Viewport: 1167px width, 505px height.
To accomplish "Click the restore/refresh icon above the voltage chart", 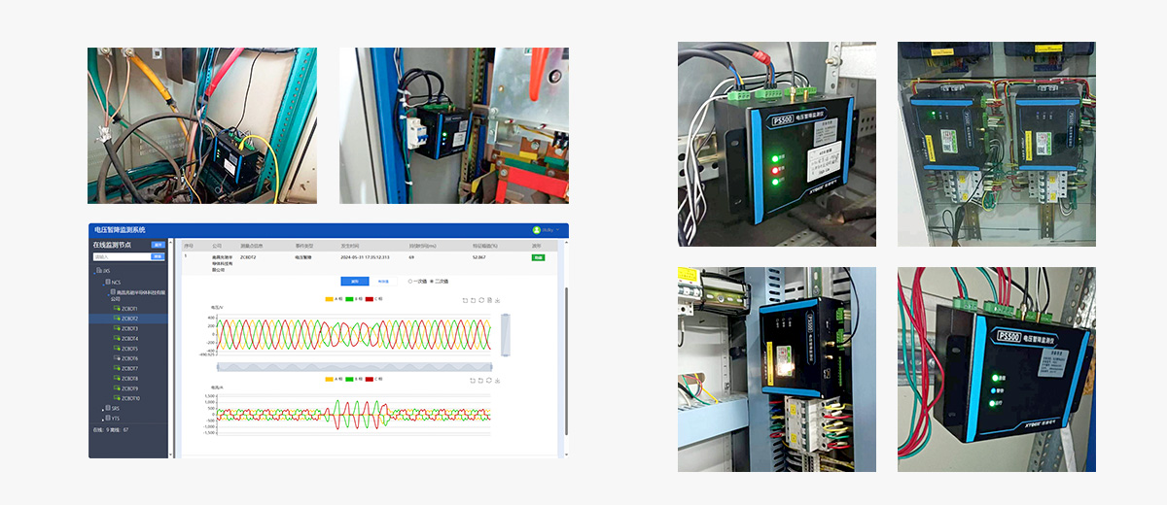I will coord(480,300).
